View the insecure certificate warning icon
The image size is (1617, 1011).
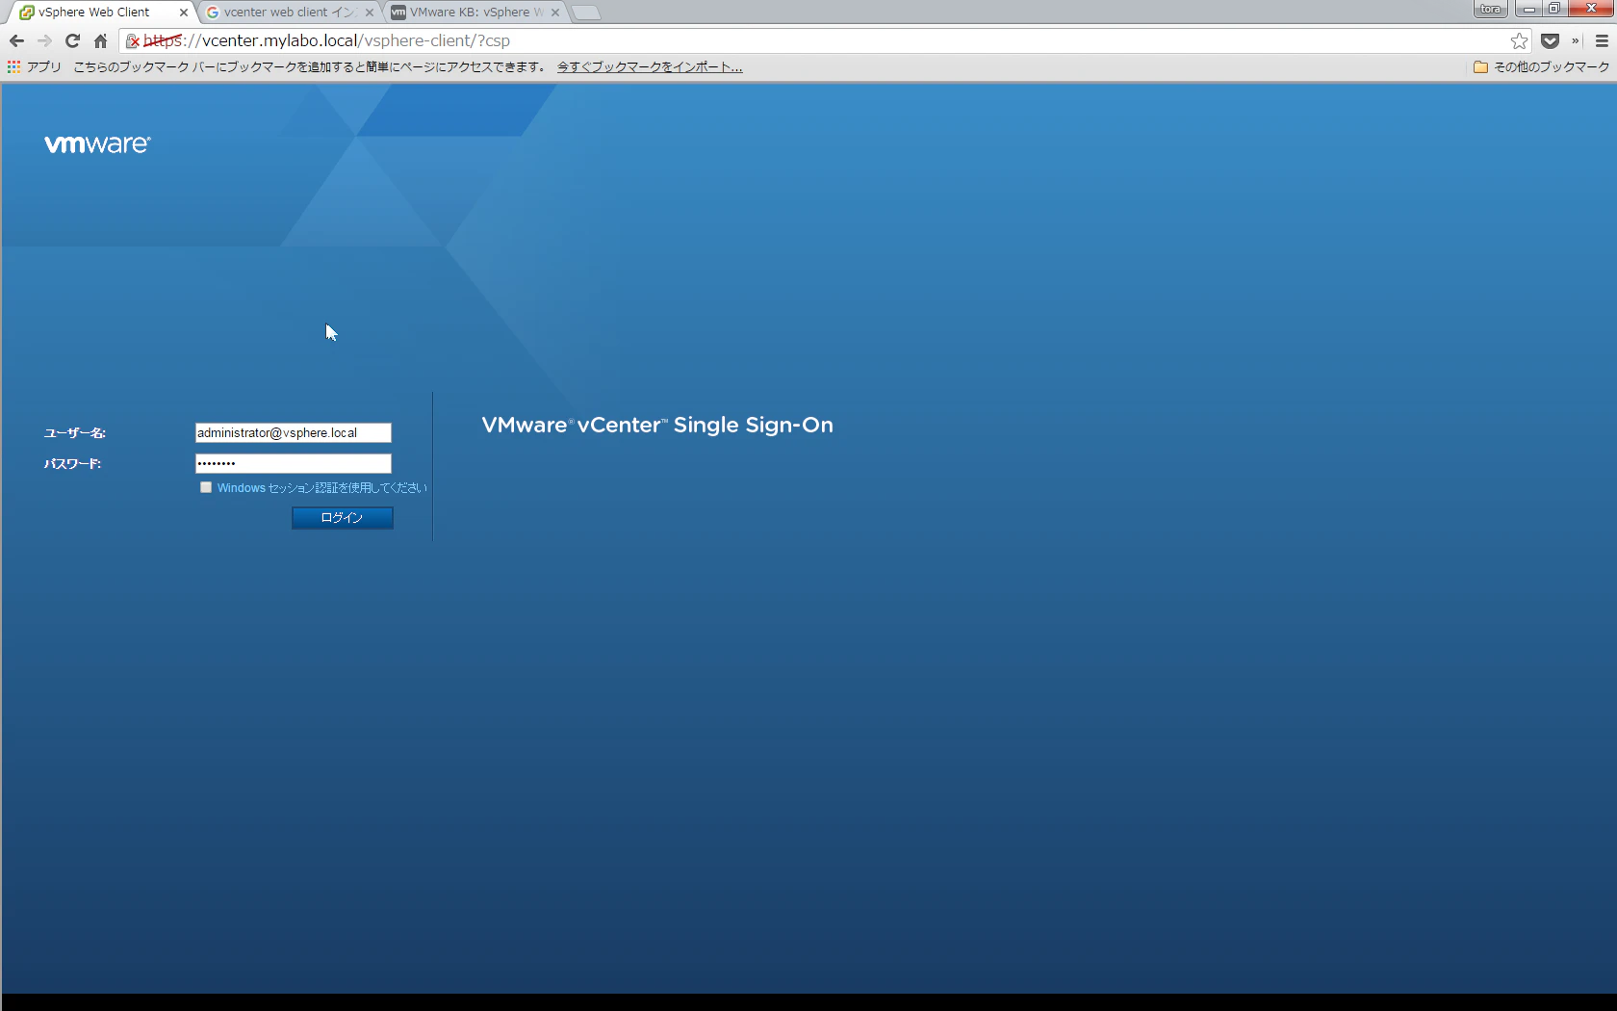pos(133,40)
